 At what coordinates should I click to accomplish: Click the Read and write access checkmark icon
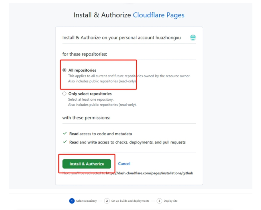point(65,142)
